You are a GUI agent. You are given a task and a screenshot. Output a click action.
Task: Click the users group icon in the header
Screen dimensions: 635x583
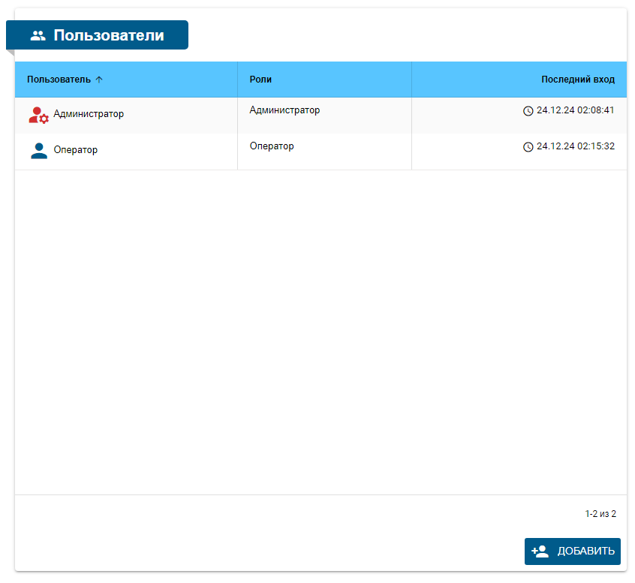[38, 35]
